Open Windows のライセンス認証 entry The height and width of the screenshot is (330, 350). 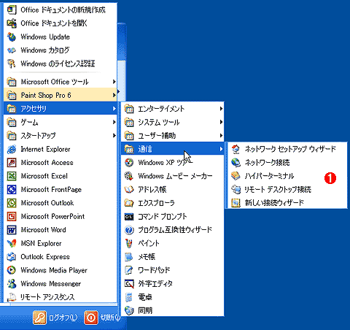61,64
